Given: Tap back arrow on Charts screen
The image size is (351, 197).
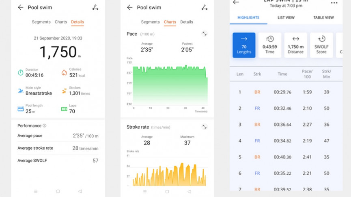Looking at the screenshot, I should click(x=129, y=8).
